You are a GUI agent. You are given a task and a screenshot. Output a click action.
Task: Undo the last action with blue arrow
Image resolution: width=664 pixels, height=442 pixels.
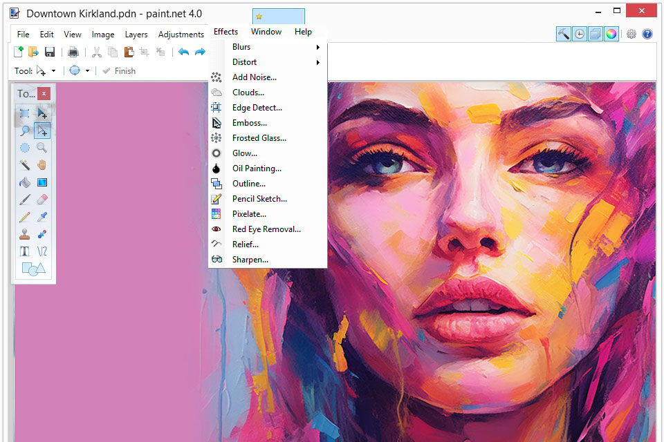click(x=183, y=52)
